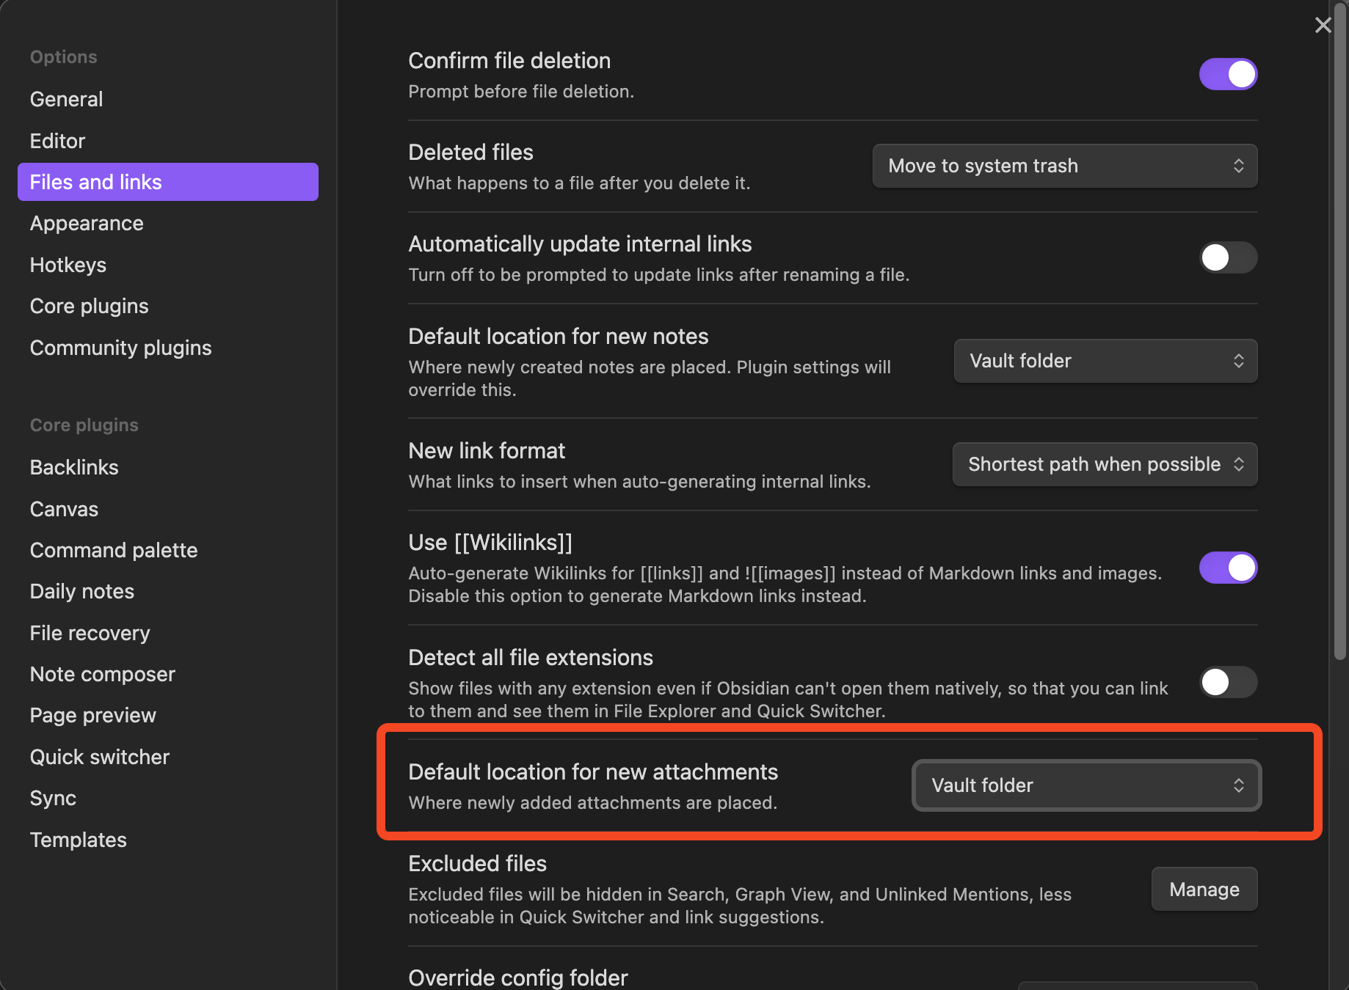The image size is (1349, 990).
Task: Select Community plugins in sidebar
Action: click(x=120, y=348)
